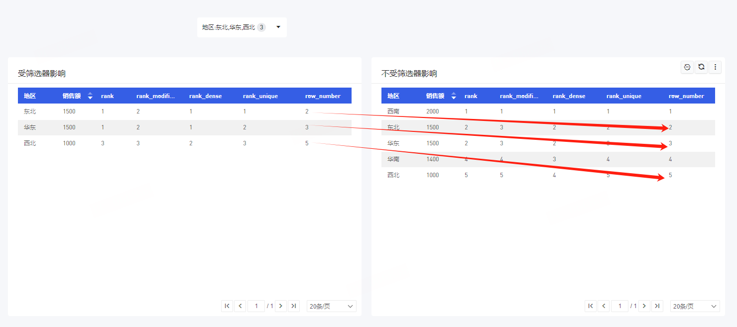Open left table 20条/页 page size selector
The width and height of the screenshot is (737, 327).
click(331, 306)
